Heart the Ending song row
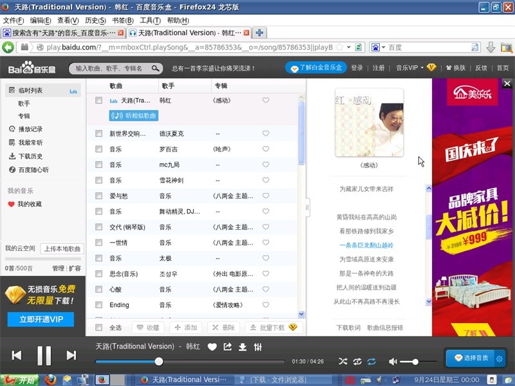515x386 pixels. pos(266,304)
